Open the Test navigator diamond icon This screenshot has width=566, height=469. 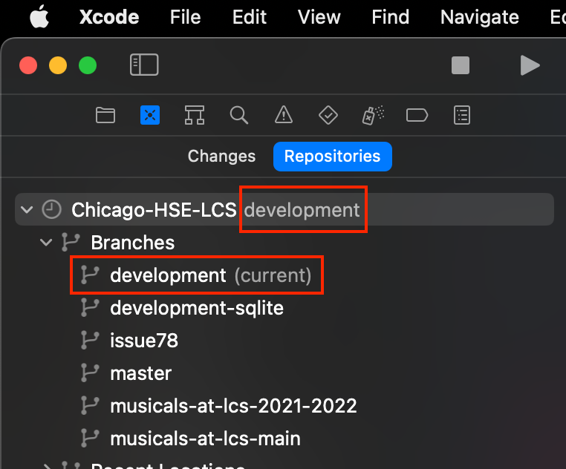(328, 115)
